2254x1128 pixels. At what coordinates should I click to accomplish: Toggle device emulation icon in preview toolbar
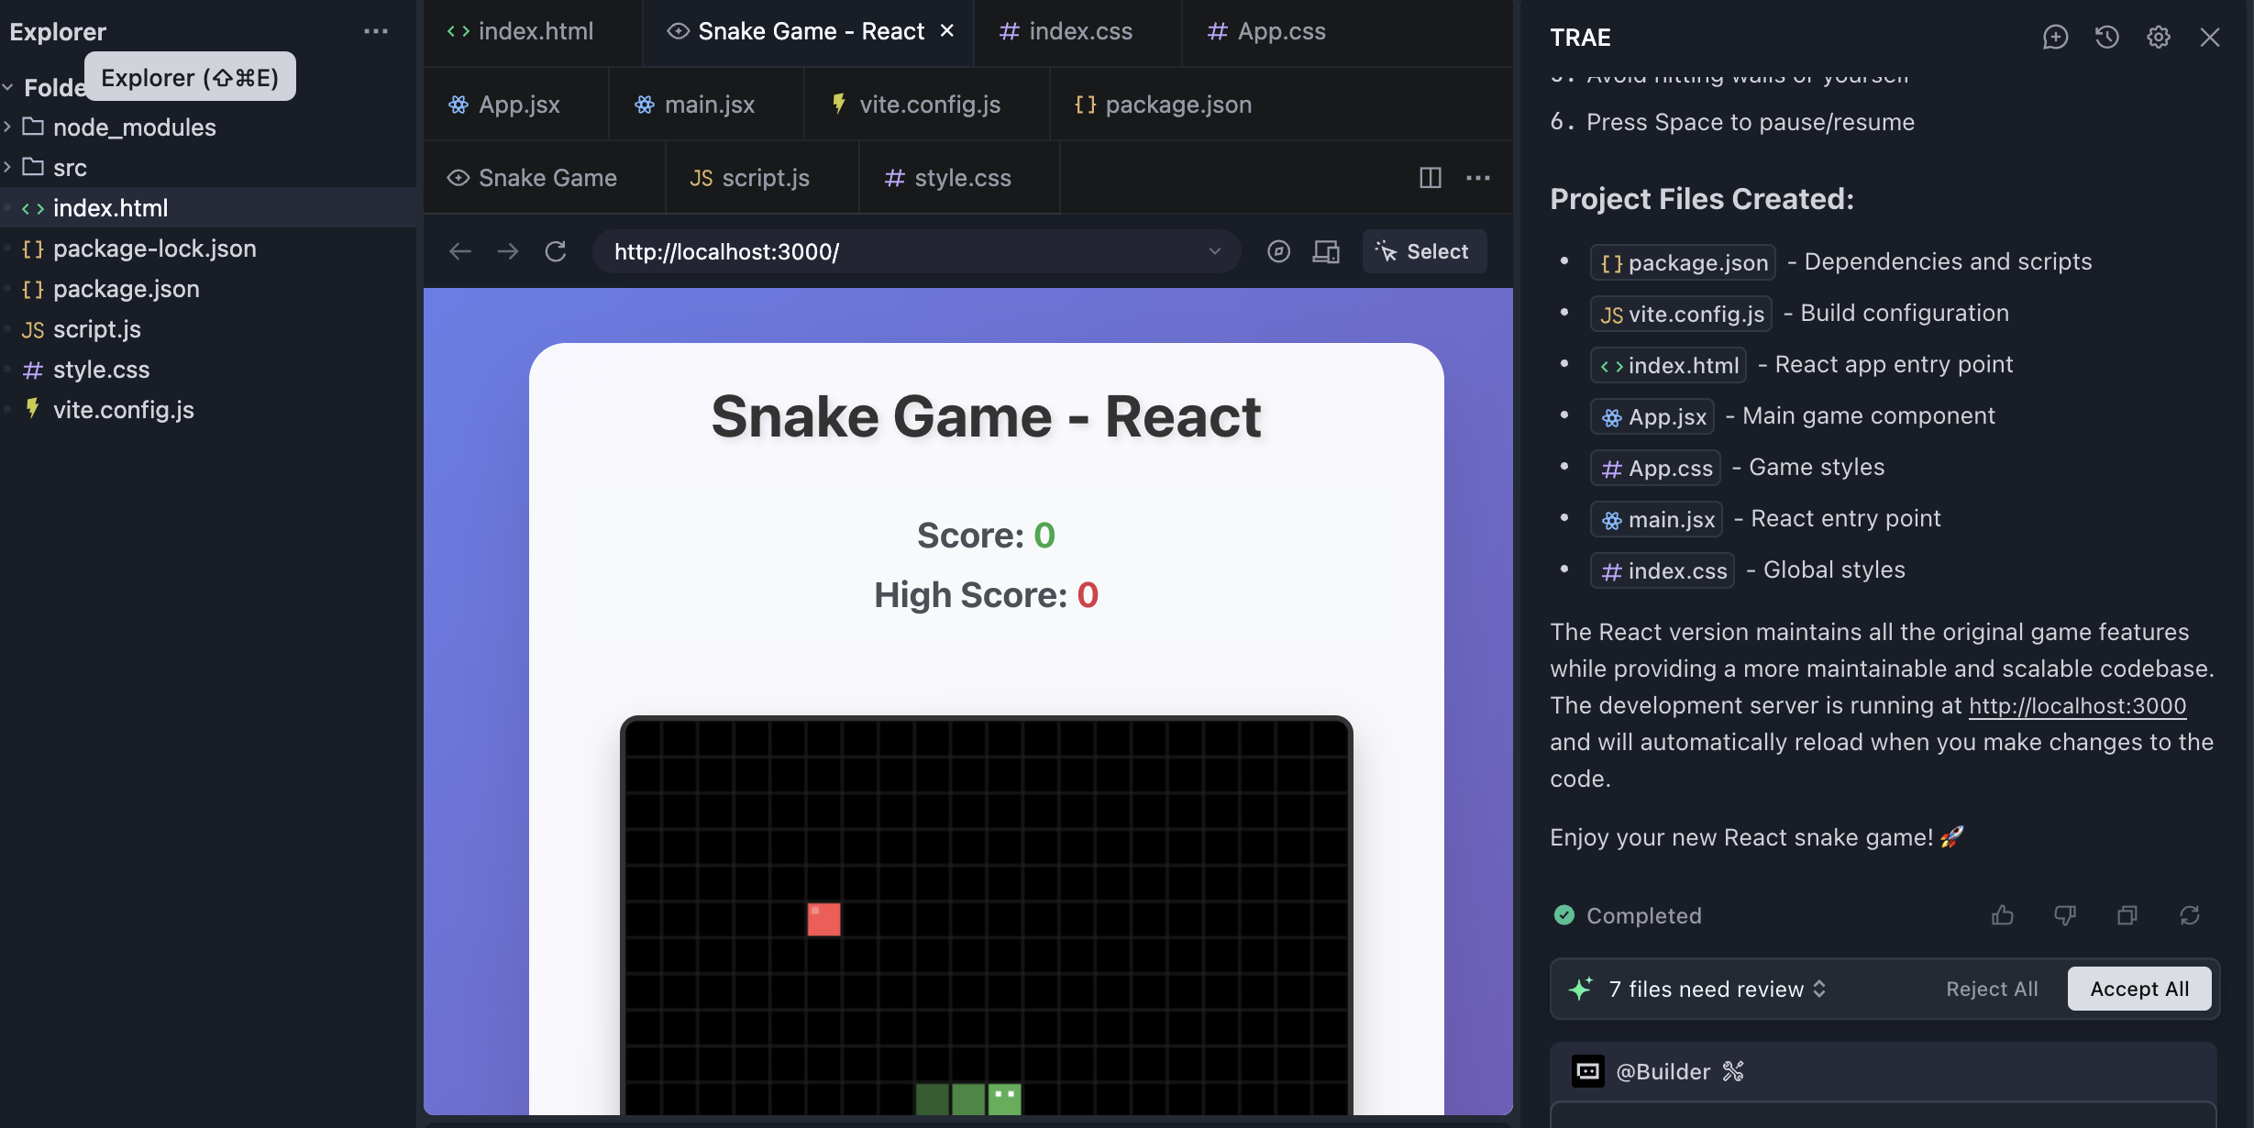(1326, 251)
